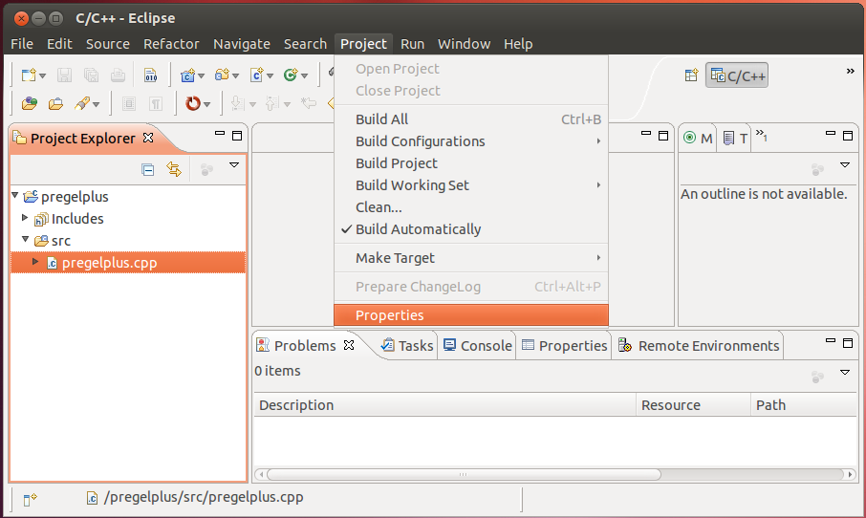Show more perspectives via top-right chevron
Image resolution: width=866 pixels, height=518 pixels.
(x=851, y=71)
